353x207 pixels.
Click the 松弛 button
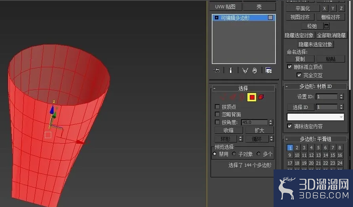click(x=312, y=26)
